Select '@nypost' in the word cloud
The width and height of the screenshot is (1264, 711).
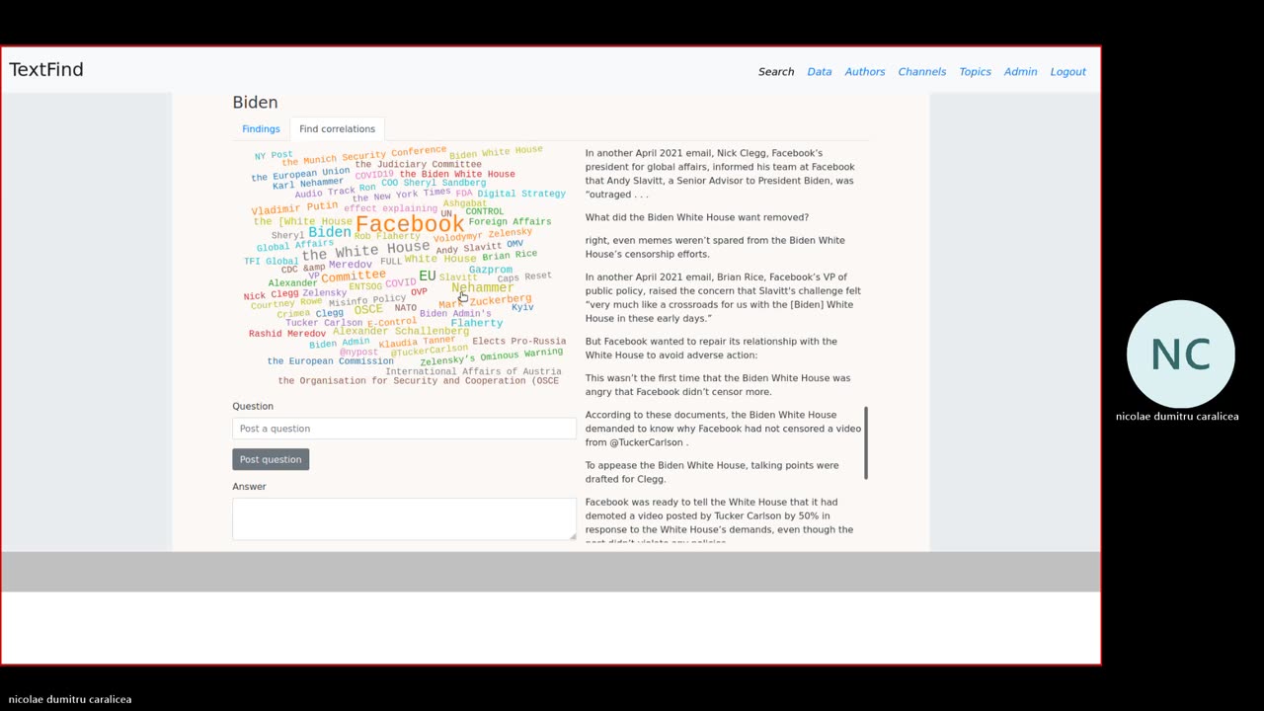tap(358, 352)
